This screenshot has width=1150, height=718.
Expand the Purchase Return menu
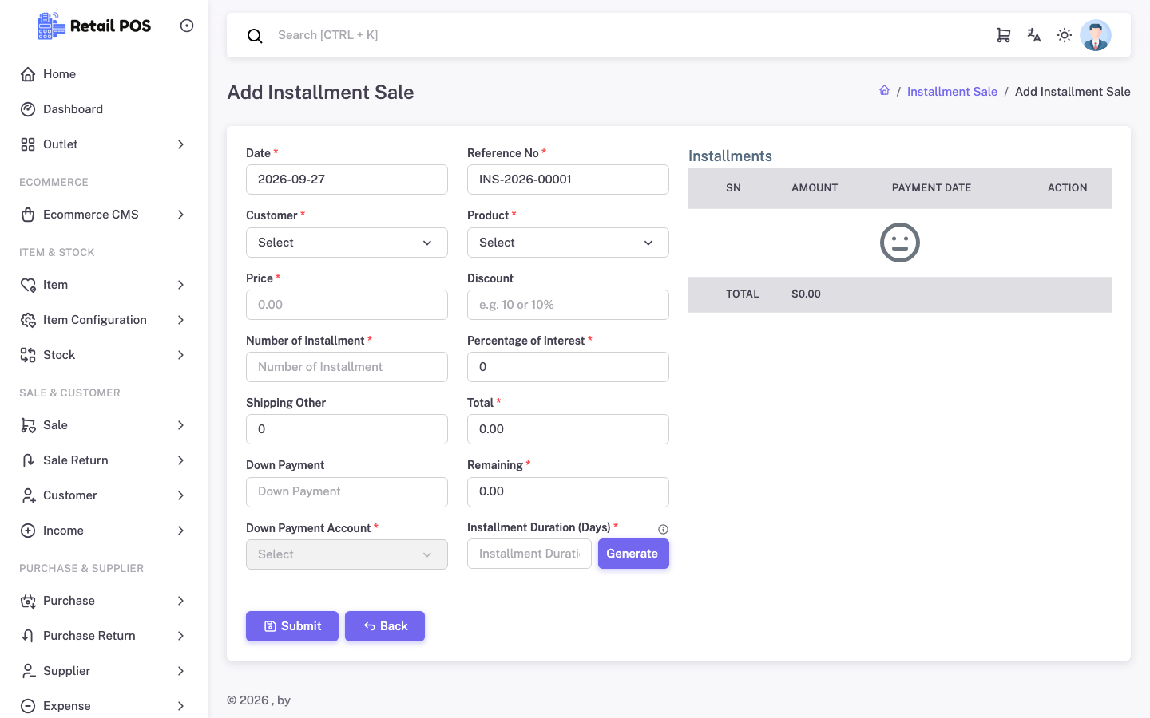tap(104, 636)
